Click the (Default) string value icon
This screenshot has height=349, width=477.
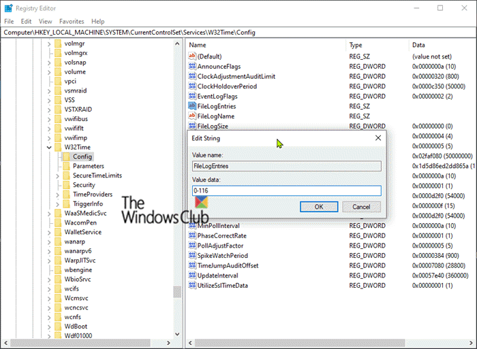point(192,56)
